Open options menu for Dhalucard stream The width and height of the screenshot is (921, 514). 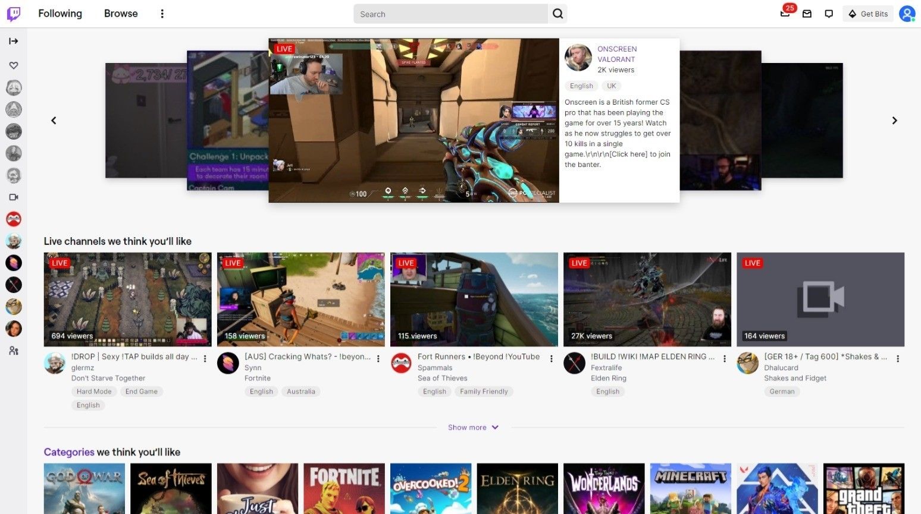tap(898, 359)
